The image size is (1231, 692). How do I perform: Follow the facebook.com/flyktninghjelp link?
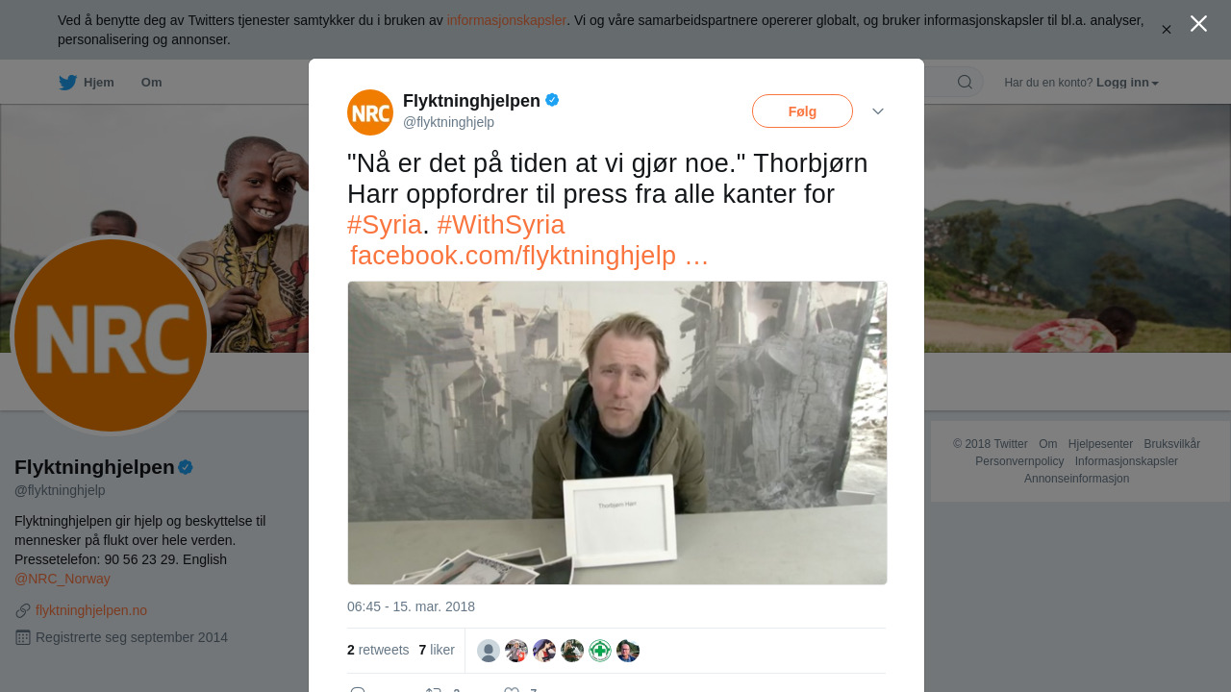click(x=529, y=256)
